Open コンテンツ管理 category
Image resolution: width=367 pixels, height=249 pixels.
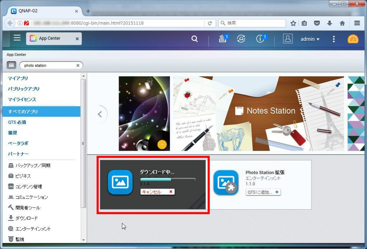25,186
